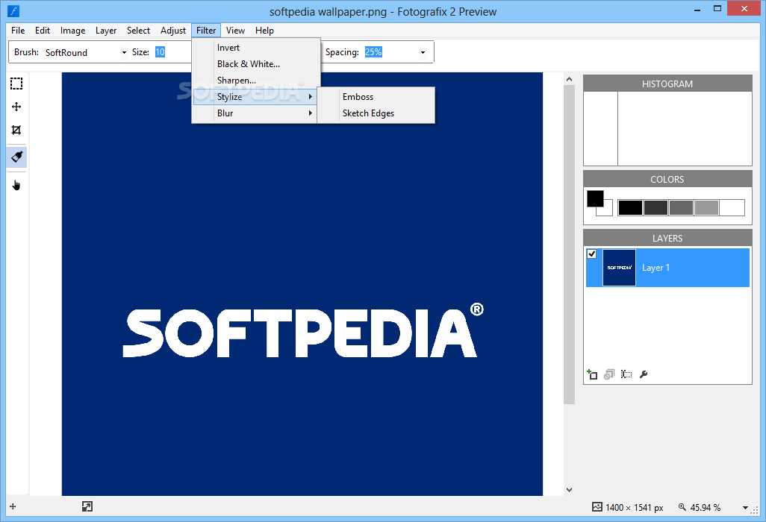Click the COLORS panel header
The image size is (766, 522).
tap(667, 180)
